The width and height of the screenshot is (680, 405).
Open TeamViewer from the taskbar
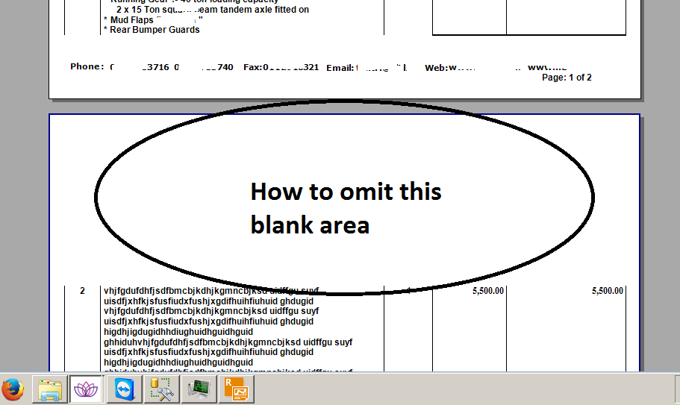[124, 389]
